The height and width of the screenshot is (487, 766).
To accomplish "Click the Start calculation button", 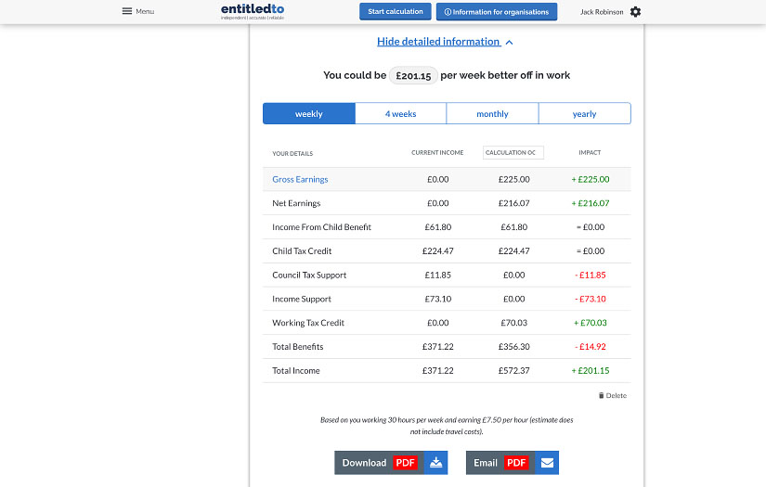I will pyautogui.click(x=396, y=12).
